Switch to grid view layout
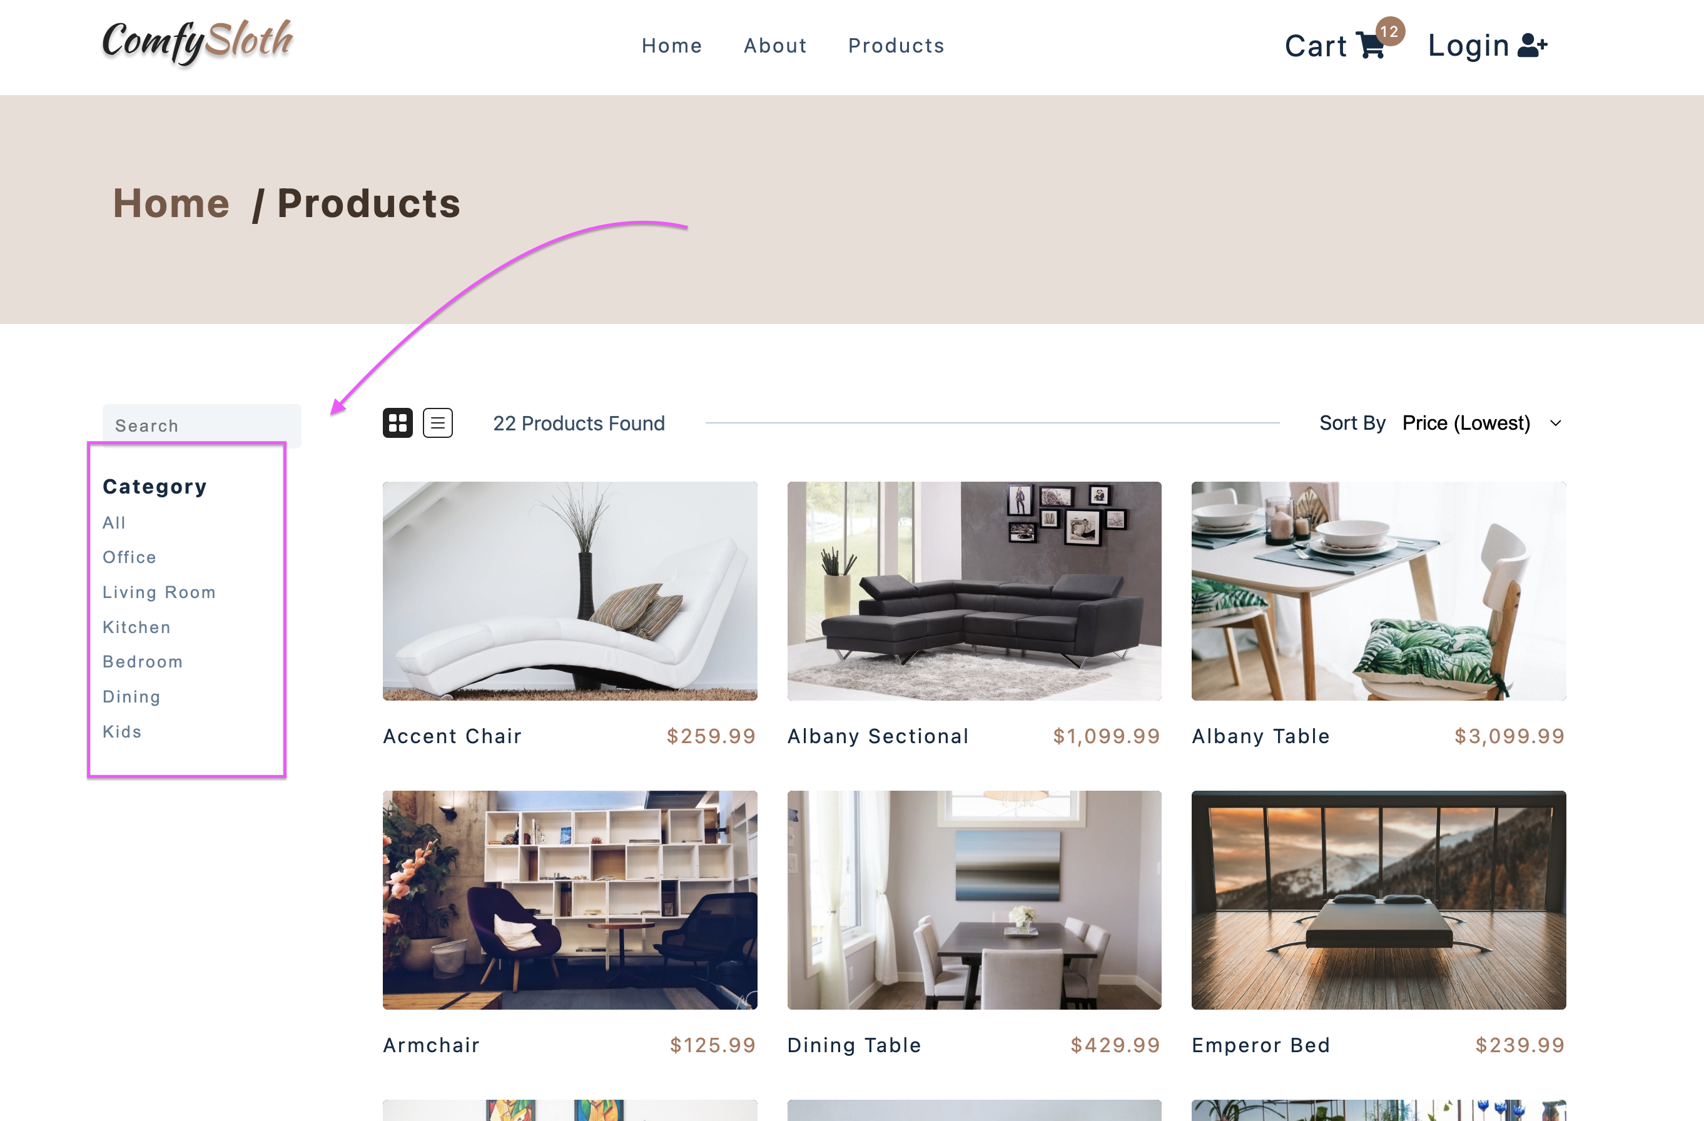Screen dimensions: 1704x1121 click(397, 423)
